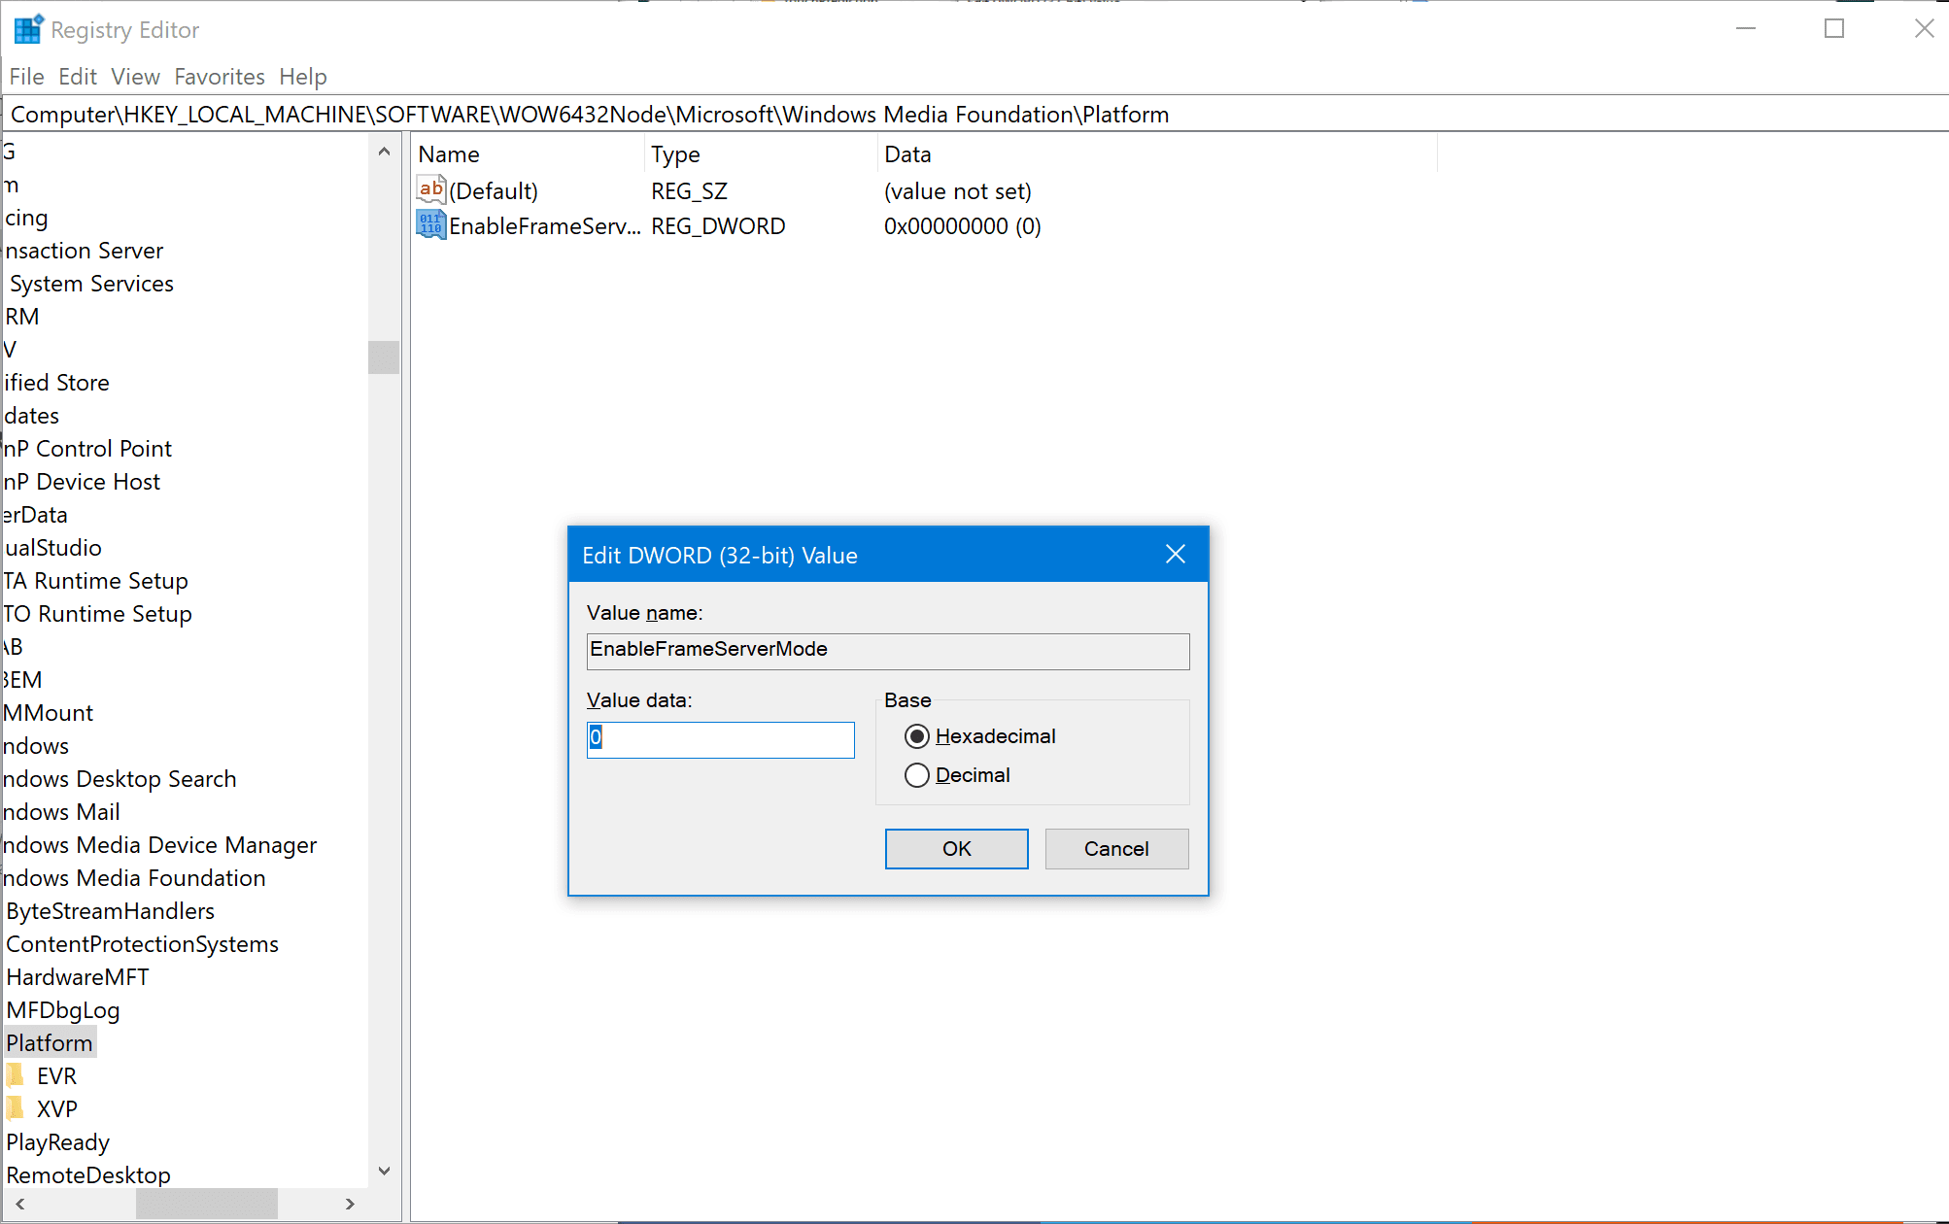Open the Favorites menu
This screenshot has width=1949, height=1224.
pyautogui.click(x=220, y=77)
